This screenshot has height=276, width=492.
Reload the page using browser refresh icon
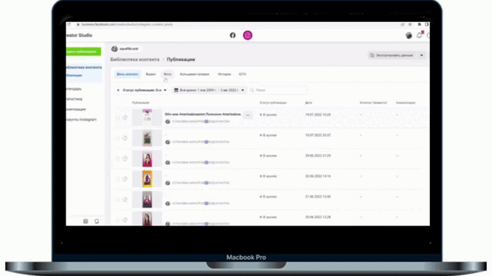point(69,24)
